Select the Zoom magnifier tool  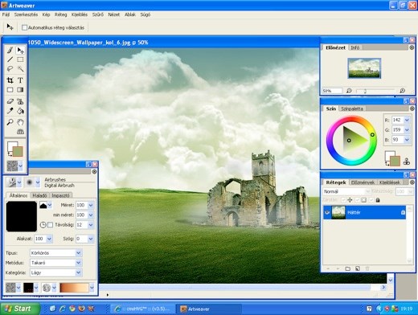(10, 122)
